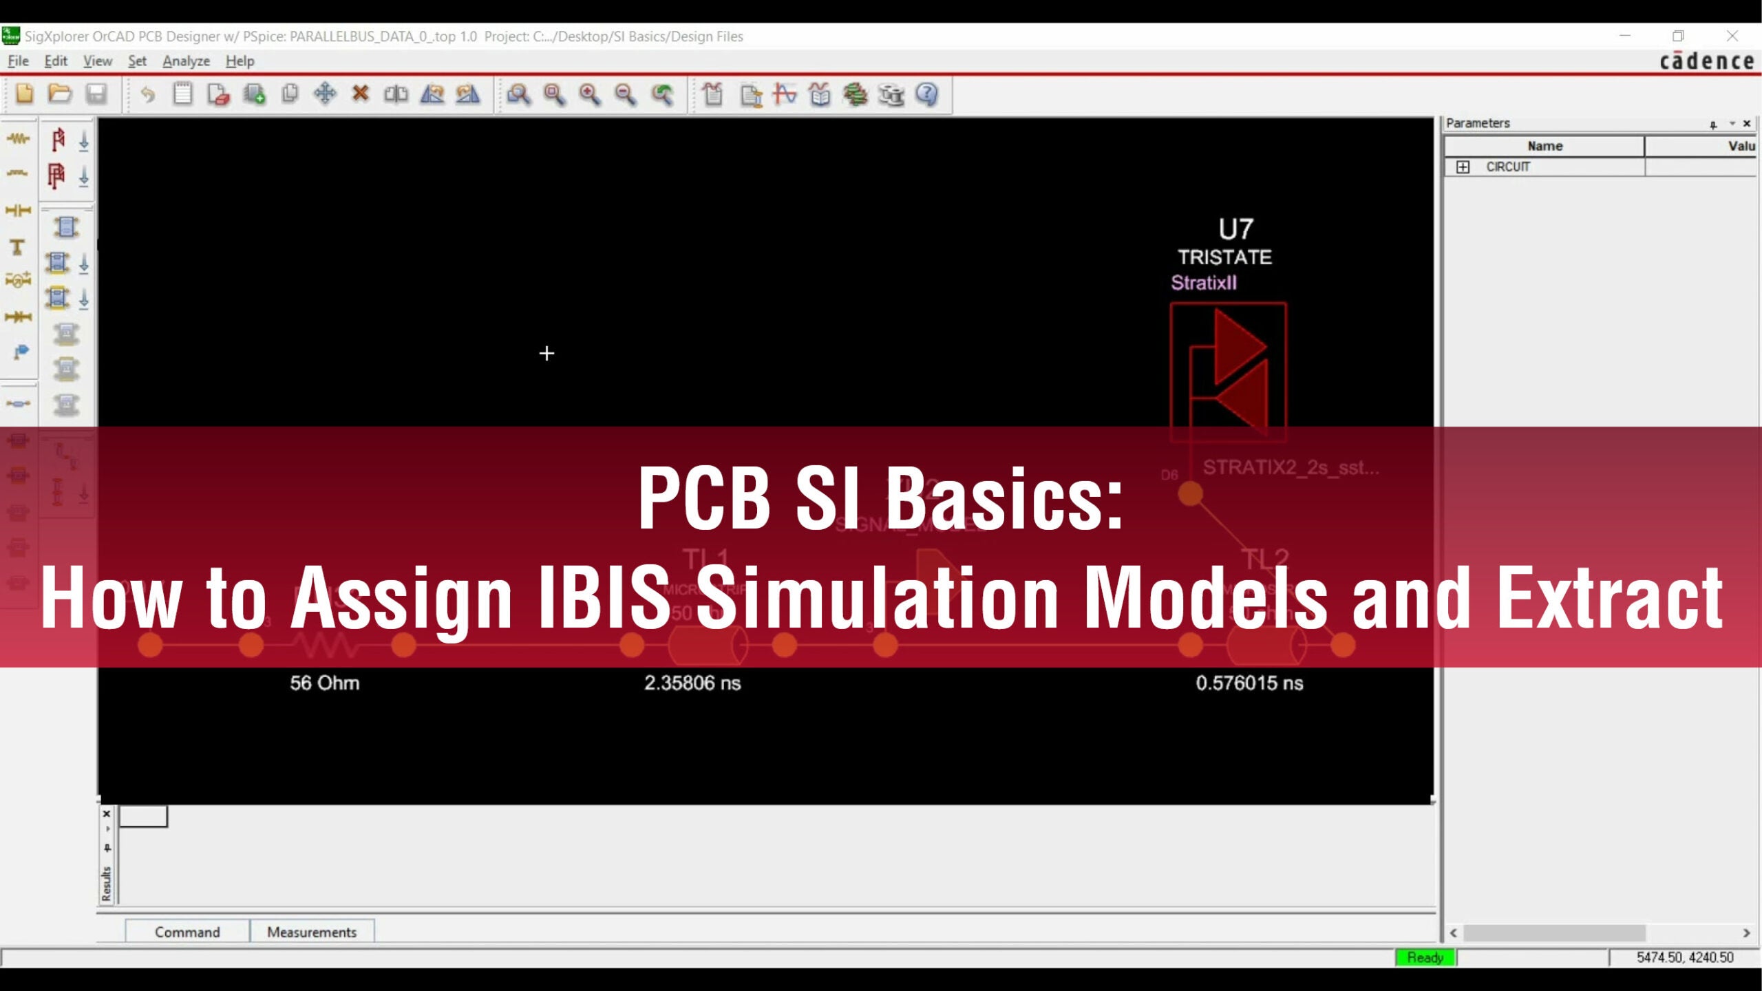The width and height of the screenshot is (1762, 991).
Task: Add a diode from left palette
Action: tap(18, 317)
